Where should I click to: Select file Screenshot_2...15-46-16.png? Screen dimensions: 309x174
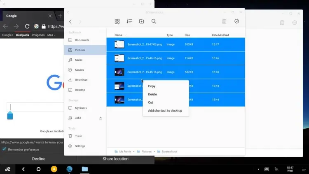(176, 58)
